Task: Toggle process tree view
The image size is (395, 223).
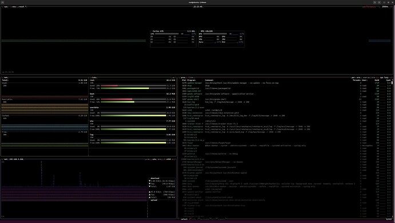Action: pyautogui.click(x=373, y=77)
